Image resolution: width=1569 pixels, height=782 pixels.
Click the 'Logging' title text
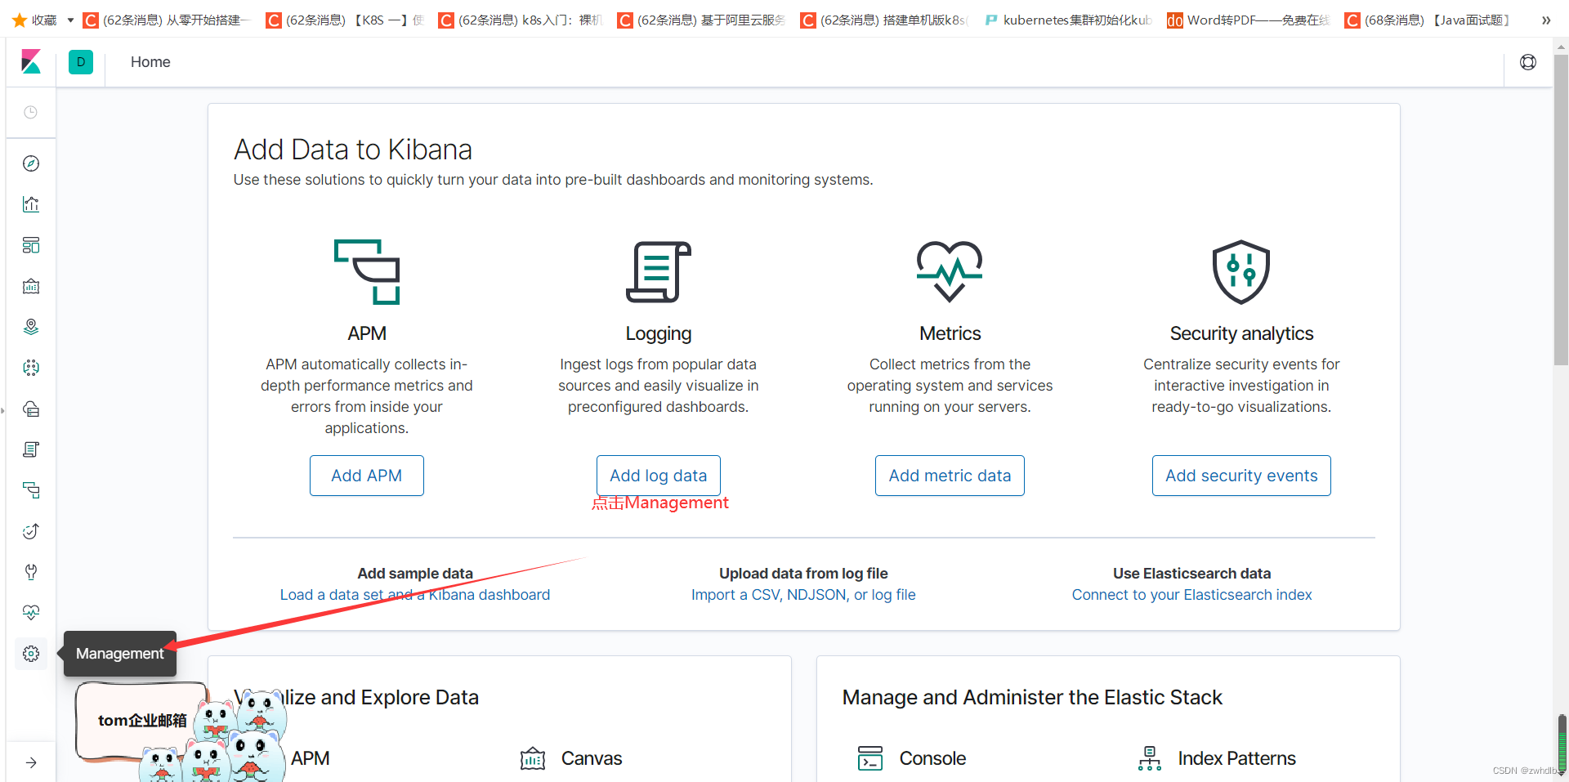(x=659, y=333)
